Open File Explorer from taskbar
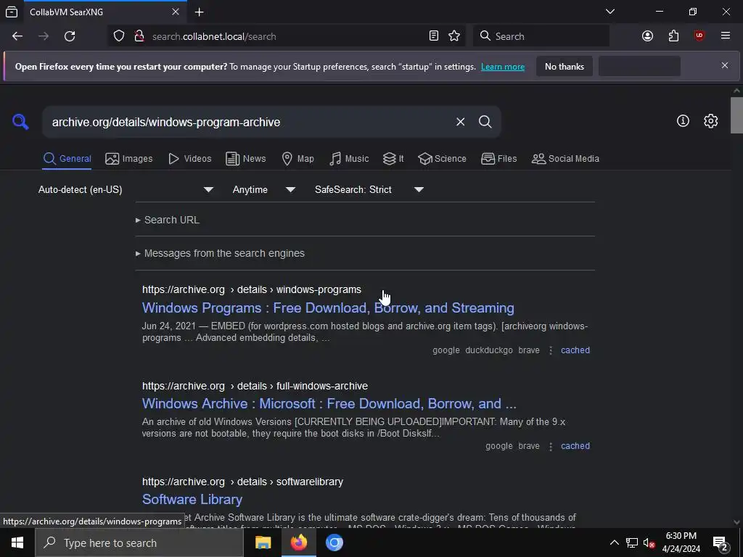This screenshot has width=743, height=557. [263, 542]
